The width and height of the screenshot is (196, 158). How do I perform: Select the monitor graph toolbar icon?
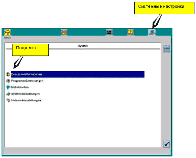pos(109,32)
